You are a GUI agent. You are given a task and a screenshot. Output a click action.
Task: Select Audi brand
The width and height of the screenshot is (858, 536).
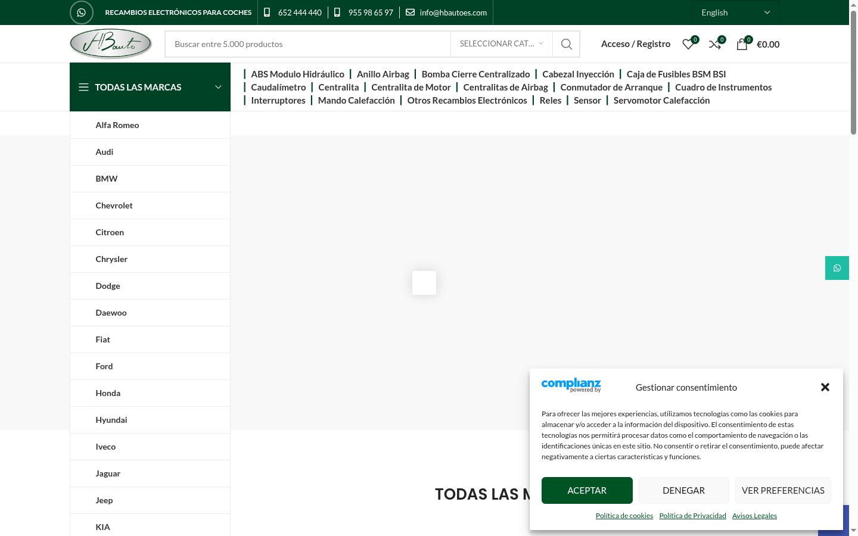click(150, 152)
